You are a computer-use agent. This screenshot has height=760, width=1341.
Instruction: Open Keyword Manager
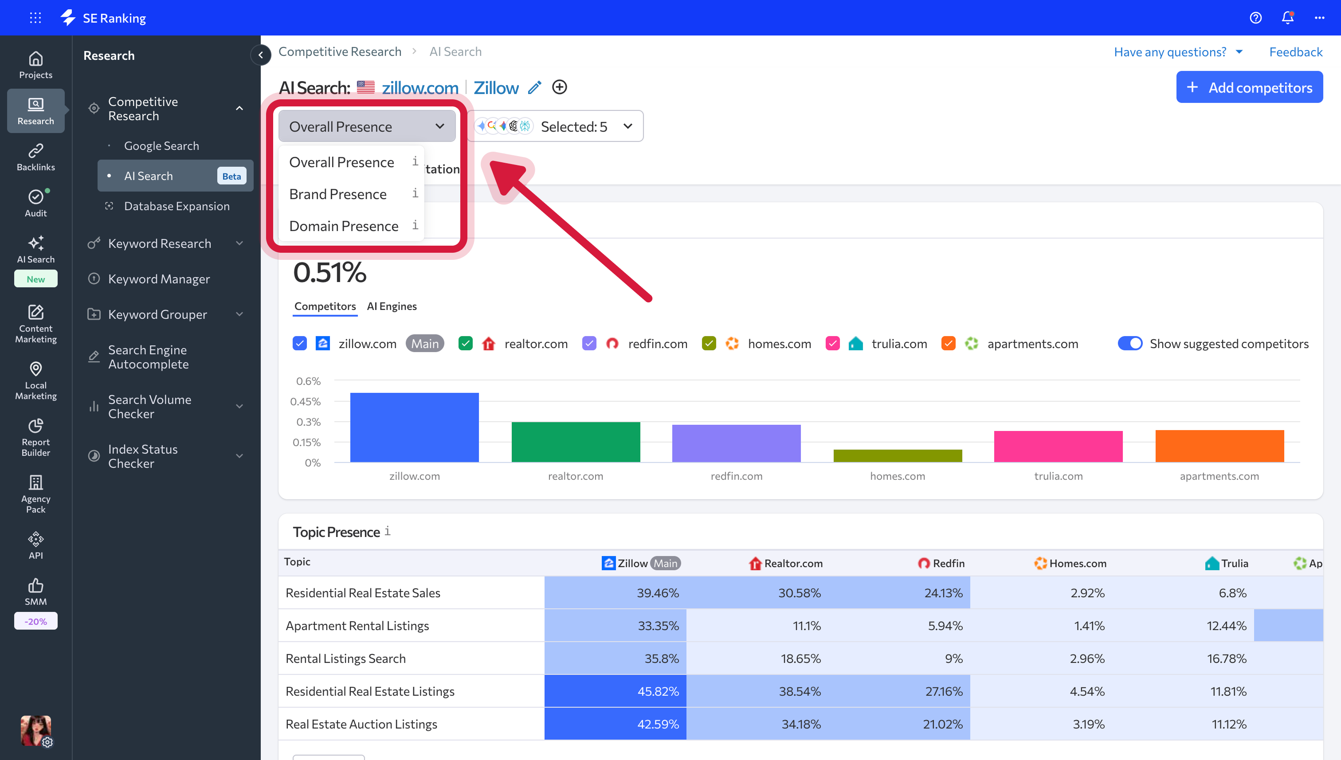159,279
